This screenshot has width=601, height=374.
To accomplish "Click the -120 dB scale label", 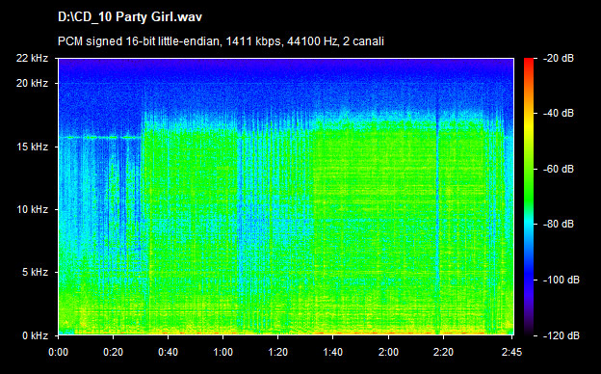I will point(562,335).
